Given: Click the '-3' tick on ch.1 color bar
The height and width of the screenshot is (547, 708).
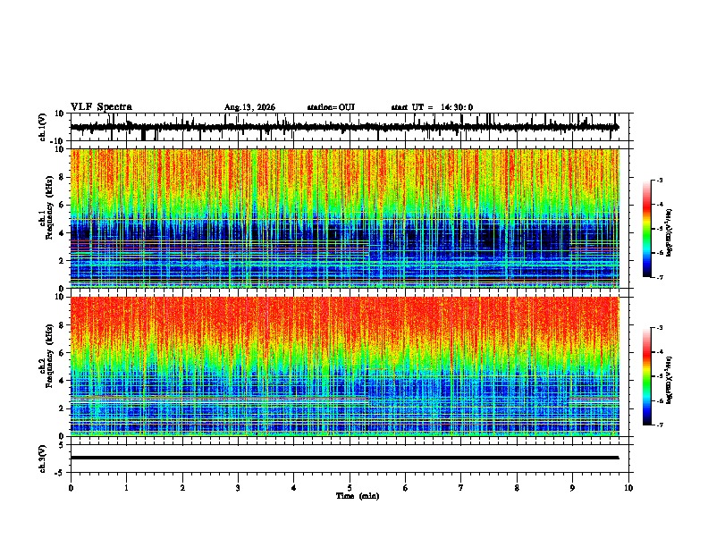Looking at the screenshot, I should pos(659,180).
